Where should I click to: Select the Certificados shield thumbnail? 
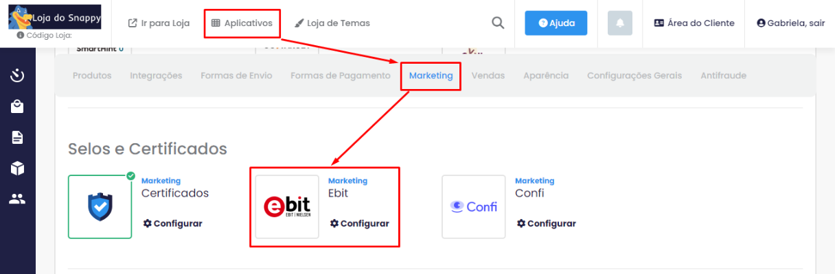coord(100,207)
